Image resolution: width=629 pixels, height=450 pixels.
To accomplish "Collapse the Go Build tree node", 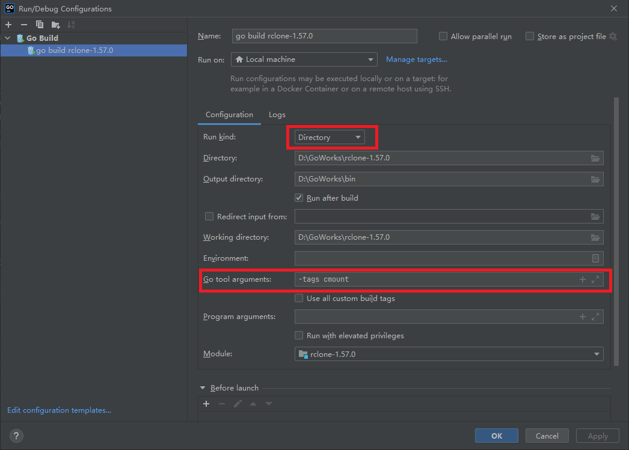I will [8, 38].
